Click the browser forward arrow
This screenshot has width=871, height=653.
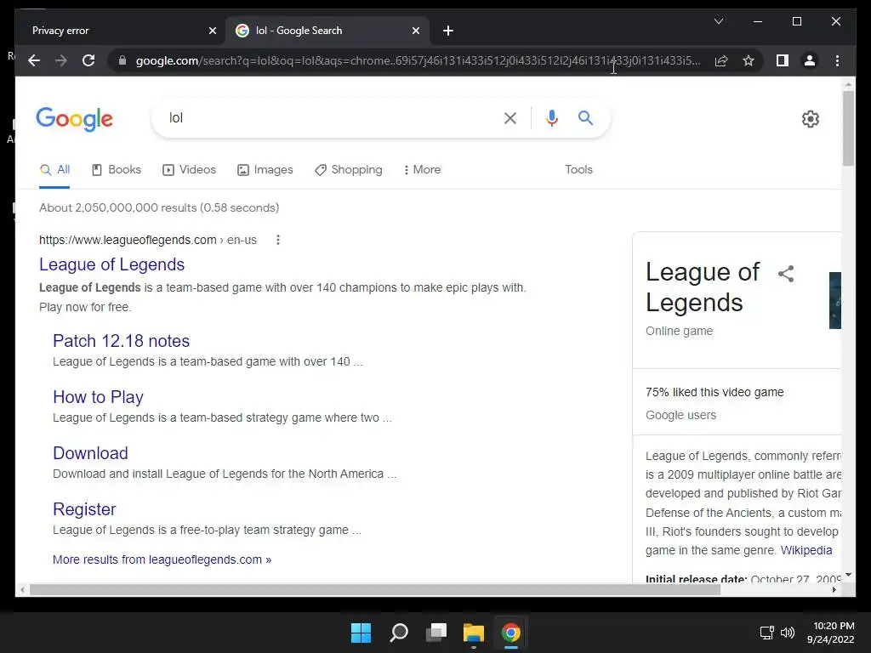[61, 60]
